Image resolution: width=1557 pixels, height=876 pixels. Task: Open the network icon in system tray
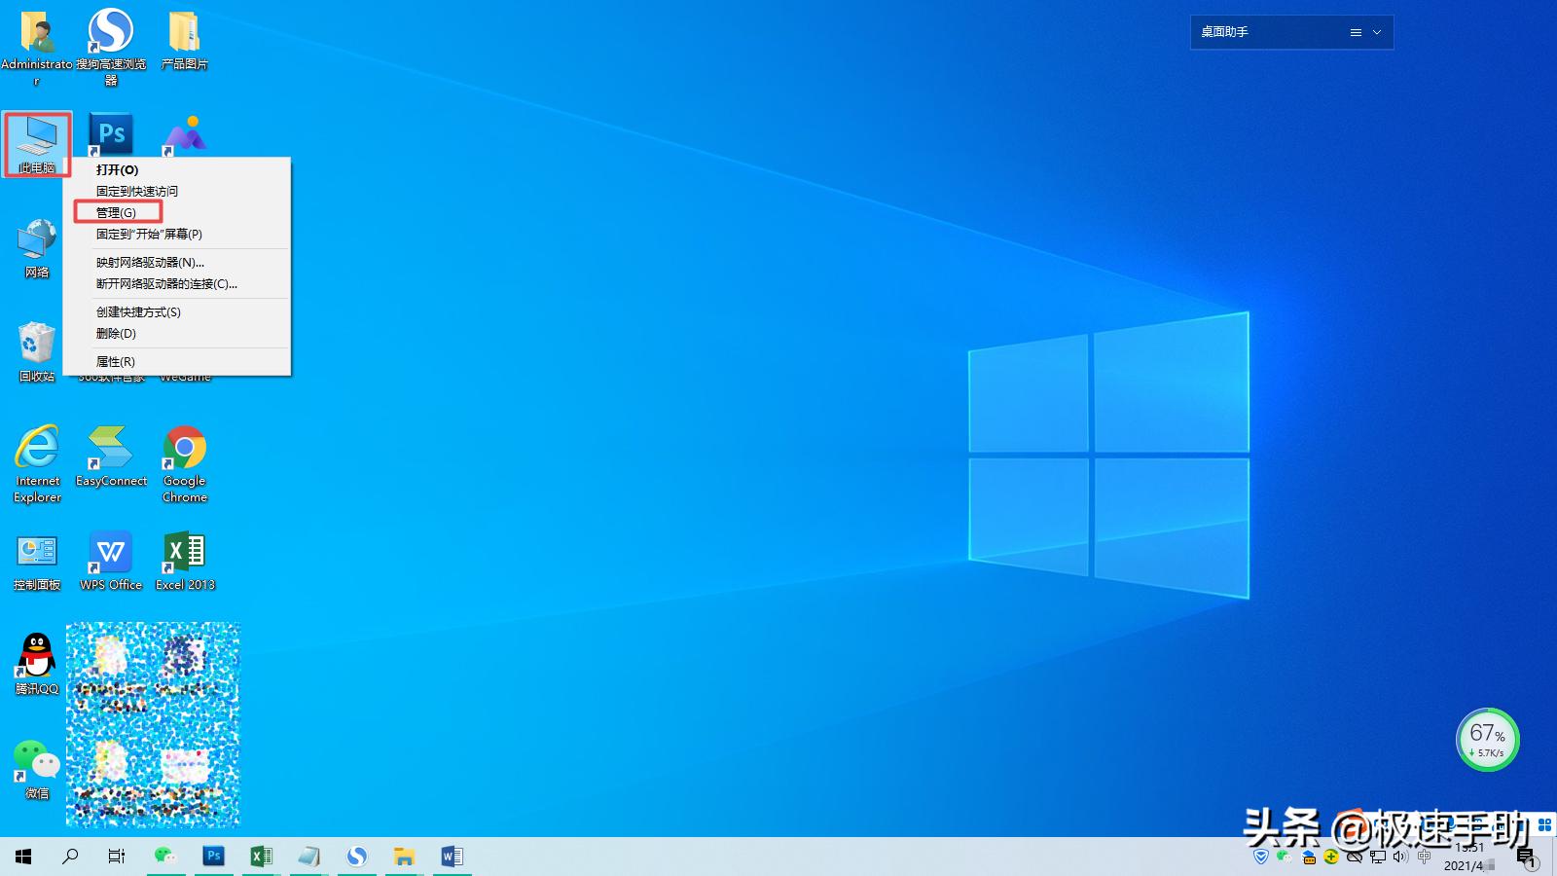pos(1378,857)
